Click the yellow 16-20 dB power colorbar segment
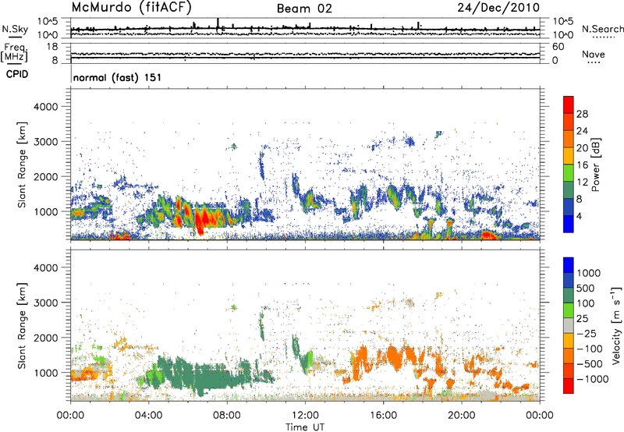This screenshot has height=432, width=624. coord(569,156)
